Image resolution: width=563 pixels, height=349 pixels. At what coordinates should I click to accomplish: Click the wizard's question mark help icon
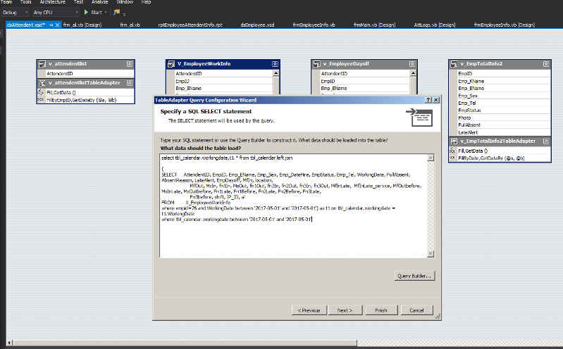[428, 100]
